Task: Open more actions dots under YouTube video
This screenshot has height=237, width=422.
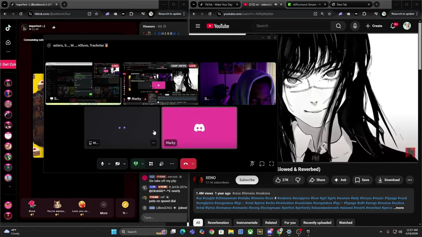Action: click(x=410, y=180)
